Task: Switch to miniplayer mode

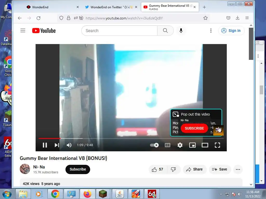Action: 192,145
